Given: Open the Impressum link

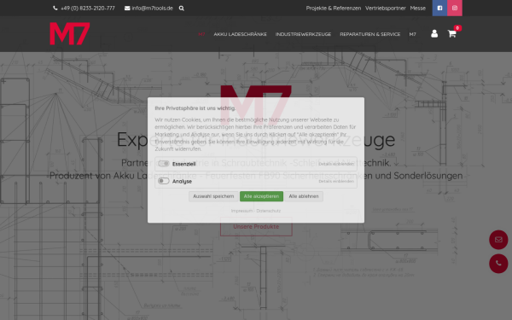Looking at the screenshot, I should pos(241,211).
